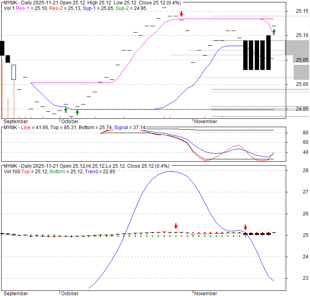Click the second green up arrow in early October

(77, 112)
